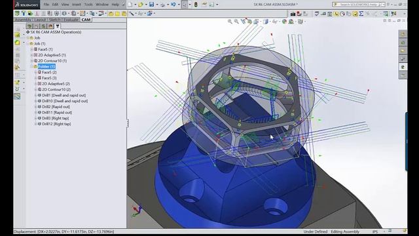The width and height of the screenshot is (419, 236).
Task: Click the filter funnel panel tab
Action: [58, 26]
